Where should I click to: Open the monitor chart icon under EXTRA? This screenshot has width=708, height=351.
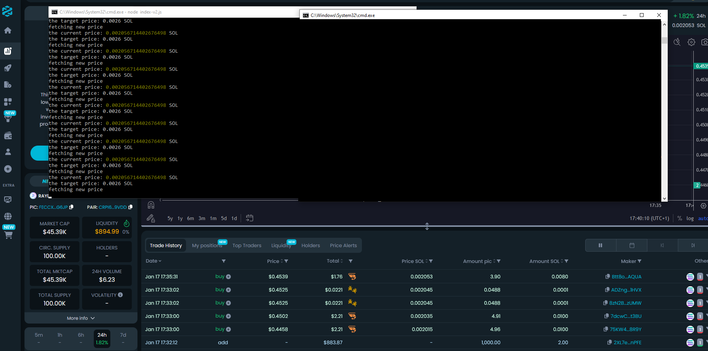8,199
